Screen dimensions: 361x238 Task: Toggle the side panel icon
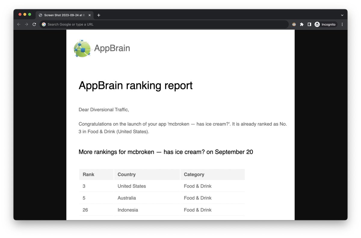(309, 24)
